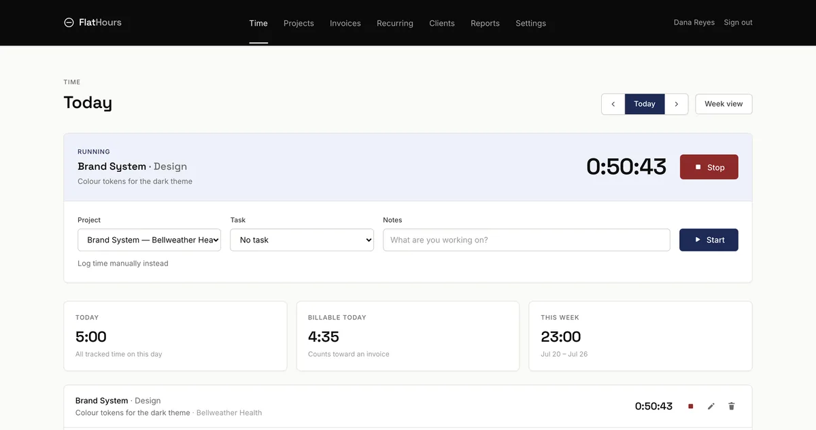
Task: Stop the Brand System entry via row icon
Action: [690, 406]
